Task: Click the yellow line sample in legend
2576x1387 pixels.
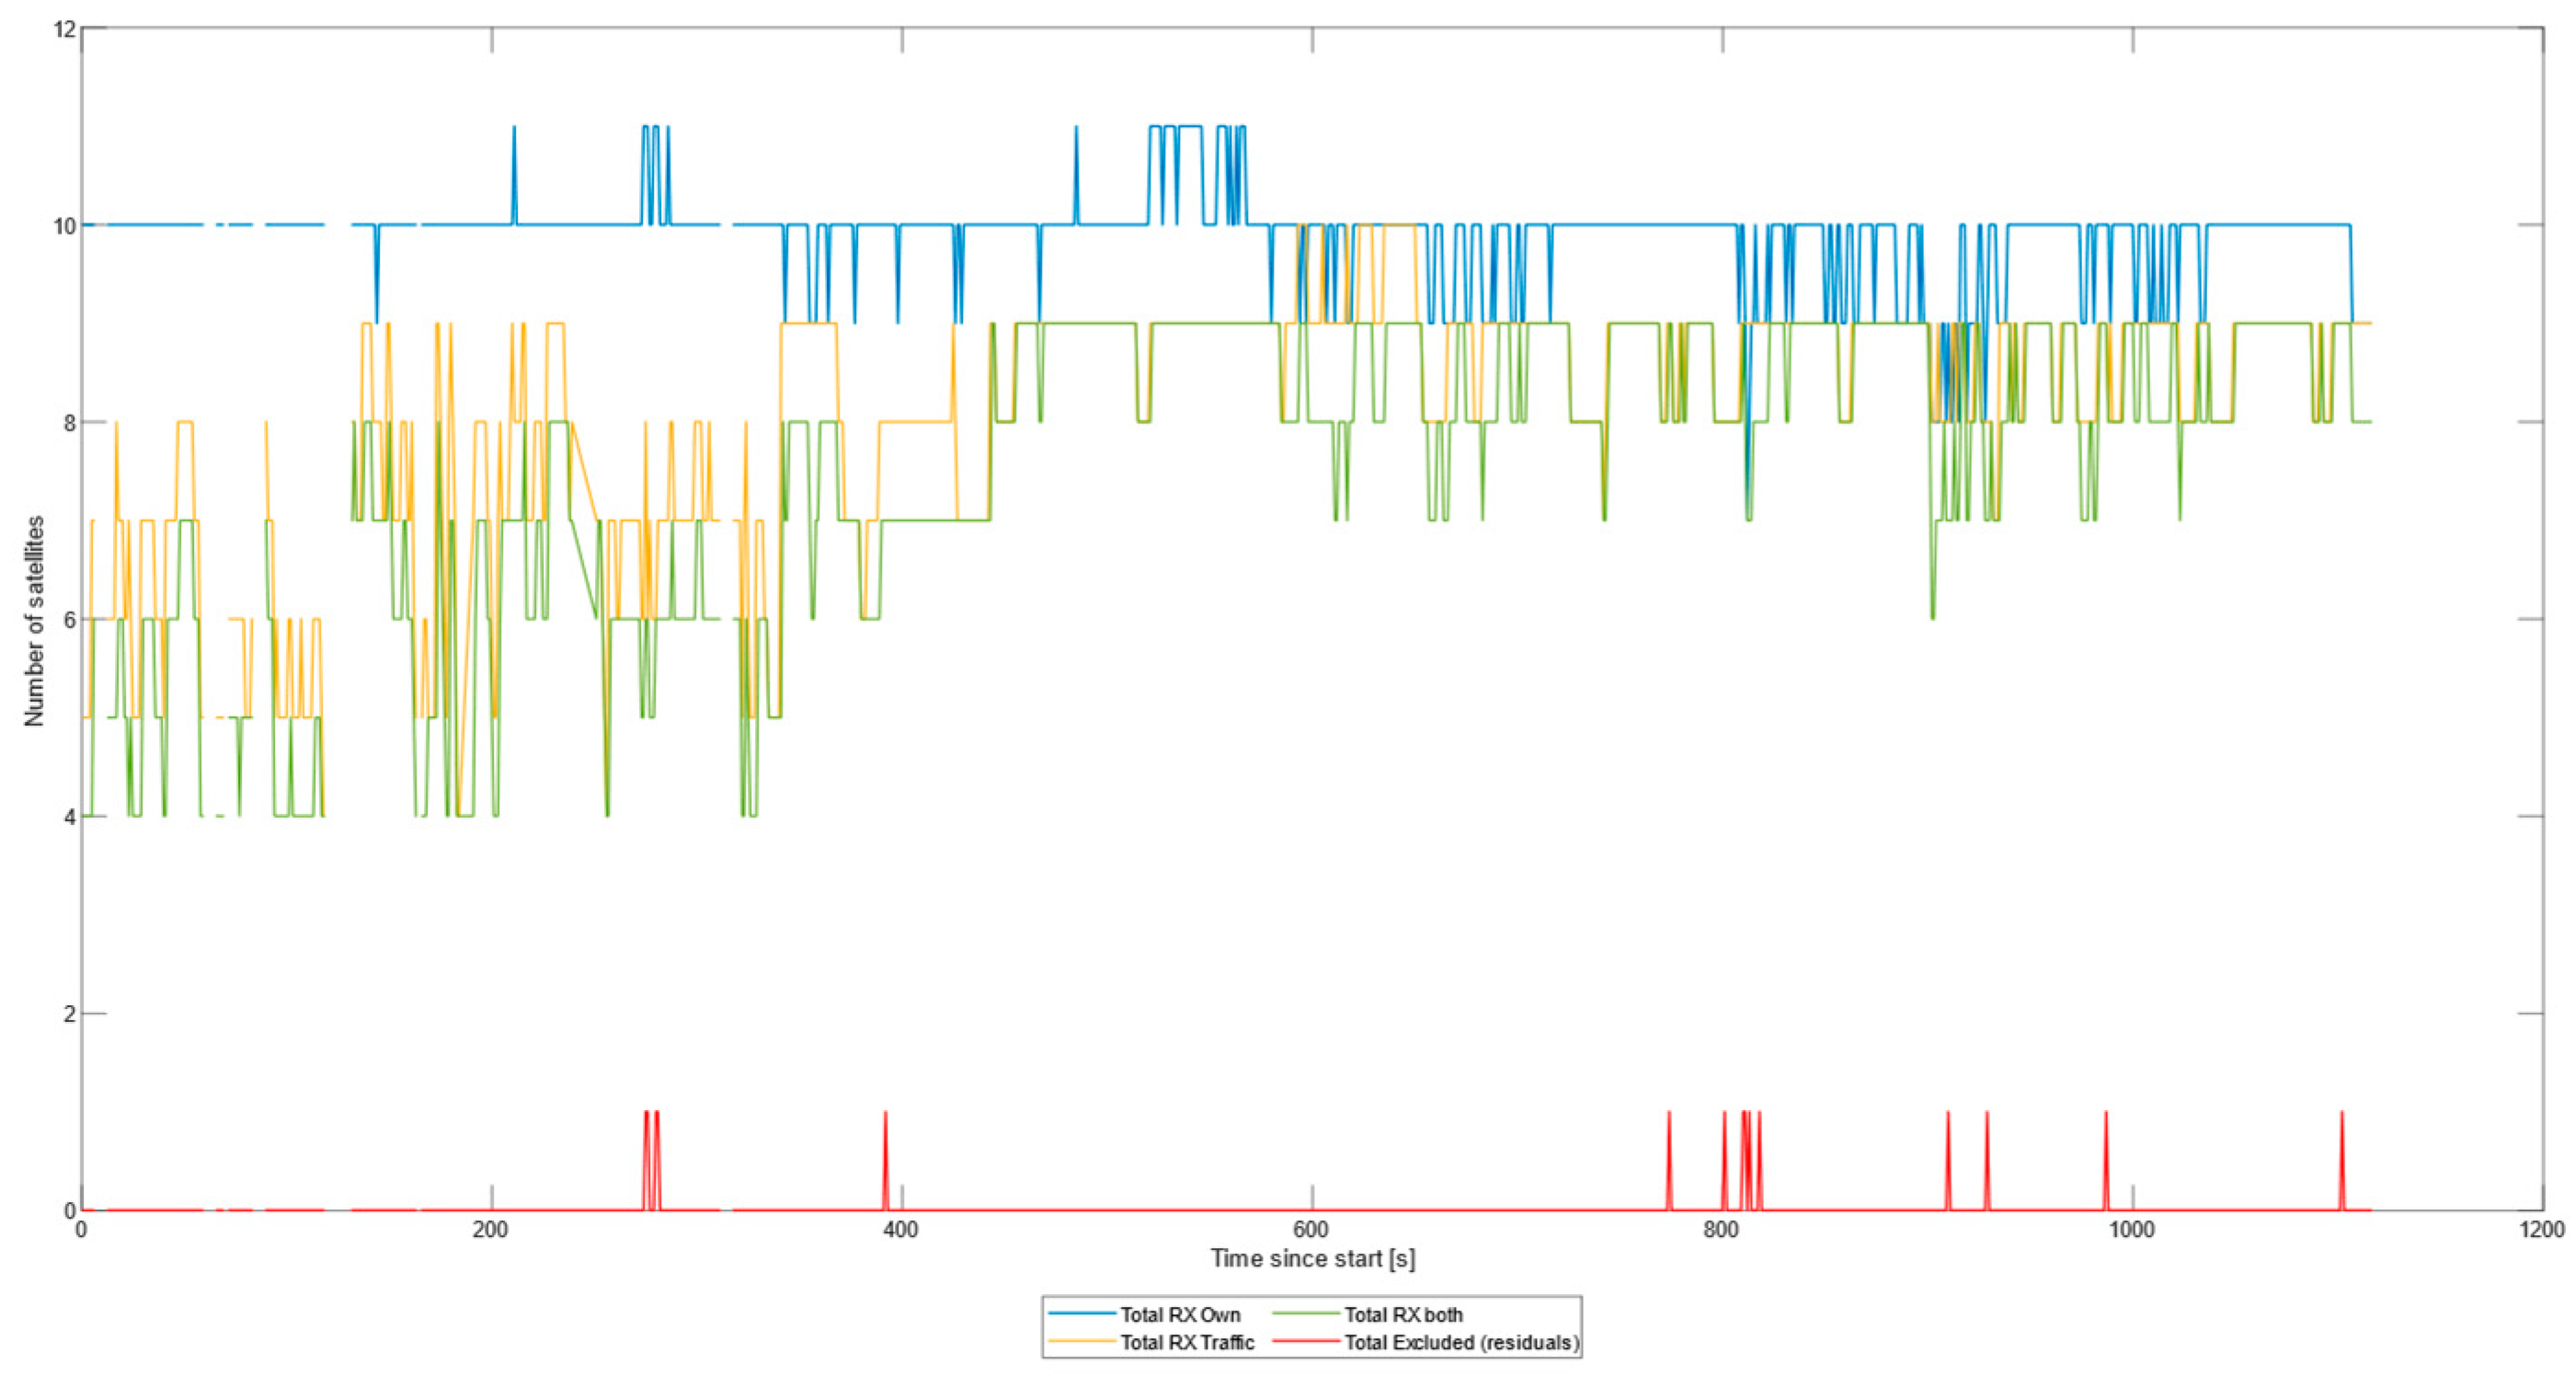Action: 1082,1341
